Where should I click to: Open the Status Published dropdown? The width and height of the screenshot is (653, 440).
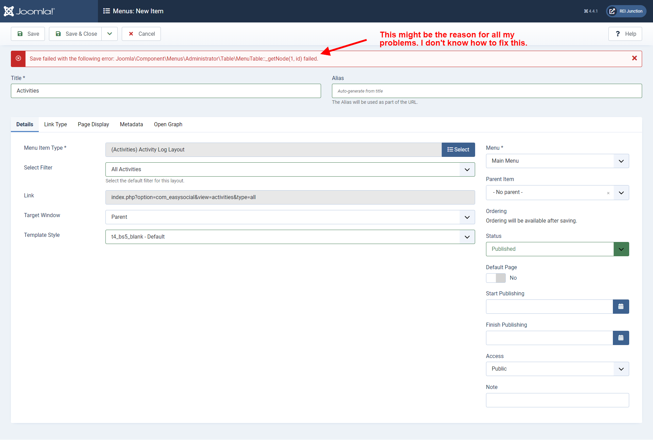pyautogui.click(x=621, y=249)
